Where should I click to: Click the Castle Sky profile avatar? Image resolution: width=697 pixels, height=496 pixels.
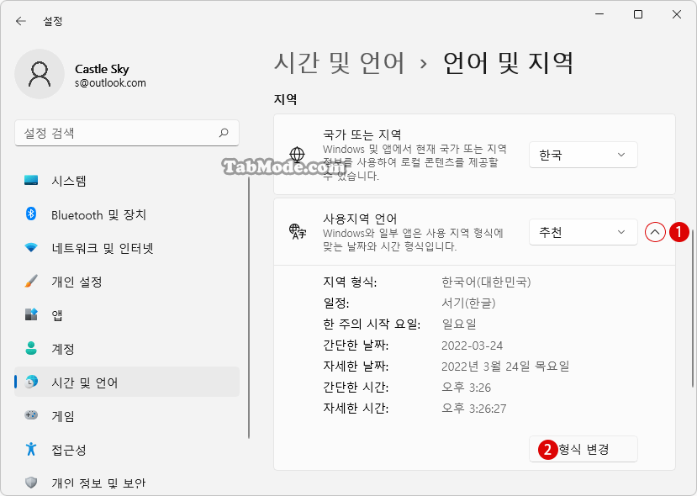click(x=40, y=74)
